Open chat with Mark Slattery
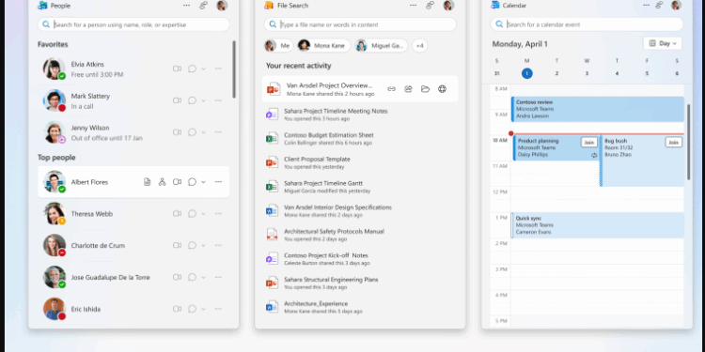 click(x=192, y=100)
